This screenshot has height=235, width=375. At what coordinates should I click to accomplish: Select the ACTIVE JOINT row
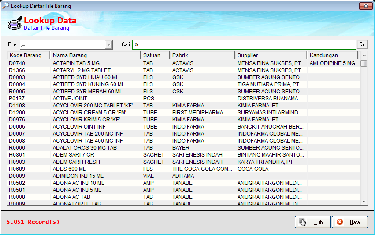pyautogui.click(x=183, y=99)
